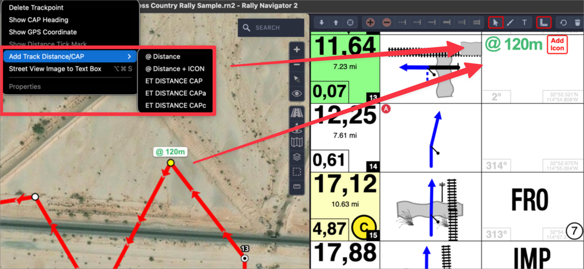Image resolution: width=584 pixels, height=269 pixels.
Task: Click the map ruler icon at bottom
Action: click(297, 186)
